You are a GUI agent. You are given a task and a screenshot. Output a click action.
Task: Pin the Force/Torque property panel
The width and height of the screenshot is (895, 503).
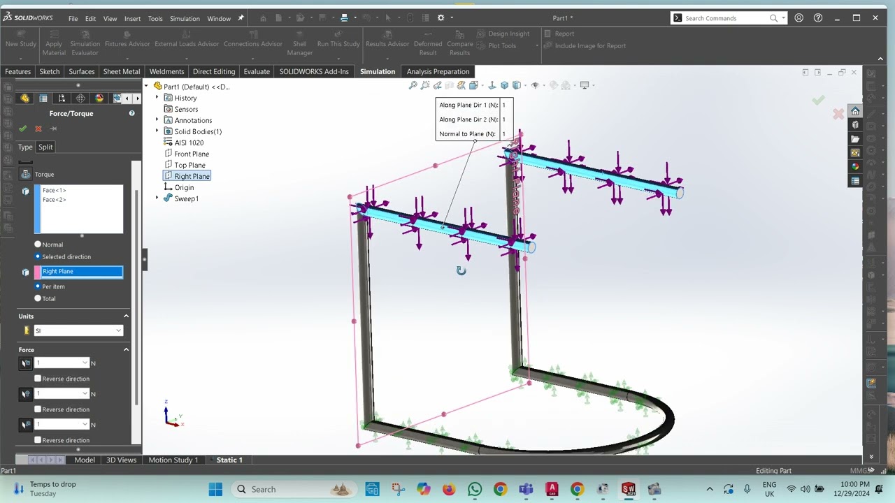point(54,129)
